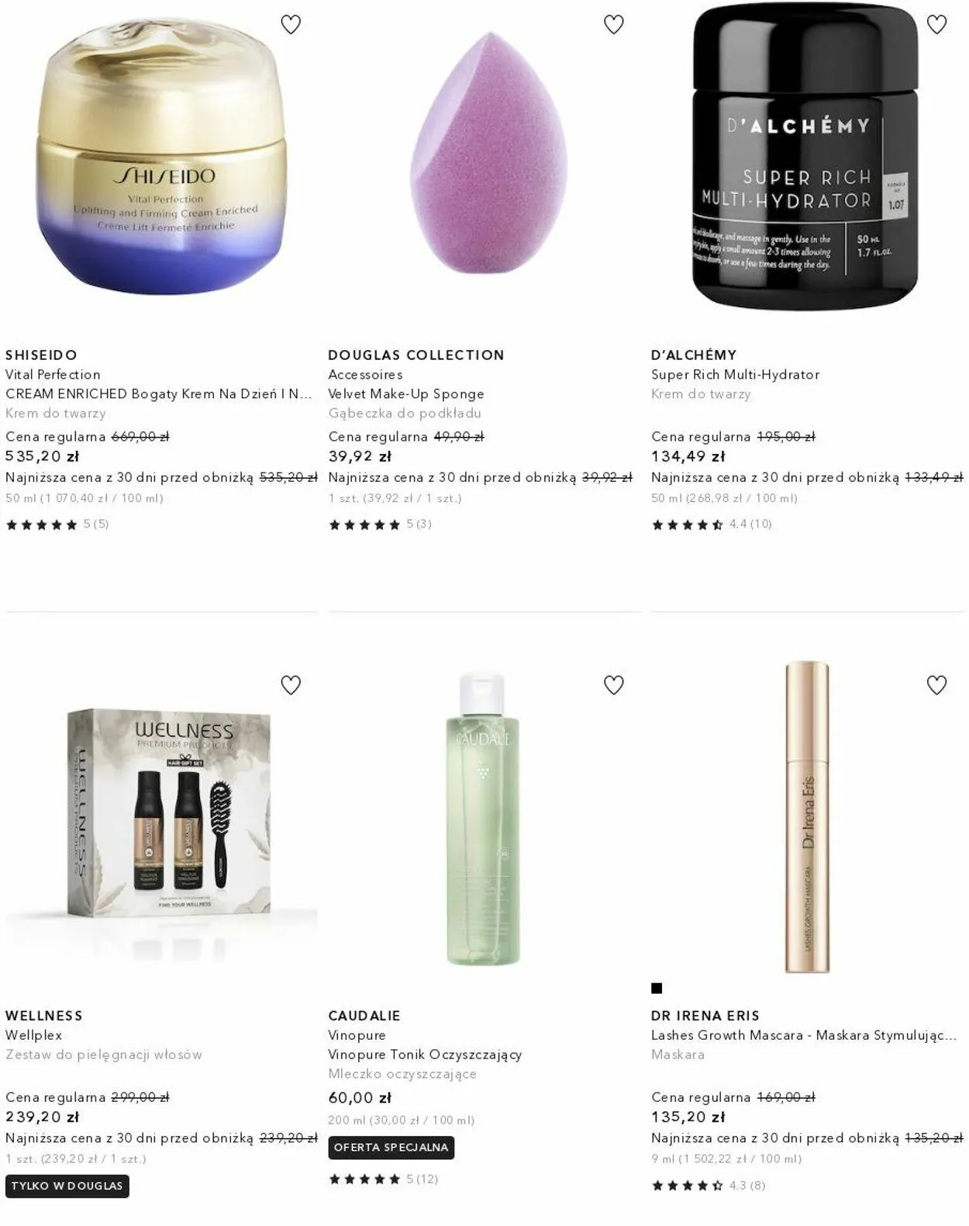Heart the Caudalie Vinopure tonic

click(614, 685)
